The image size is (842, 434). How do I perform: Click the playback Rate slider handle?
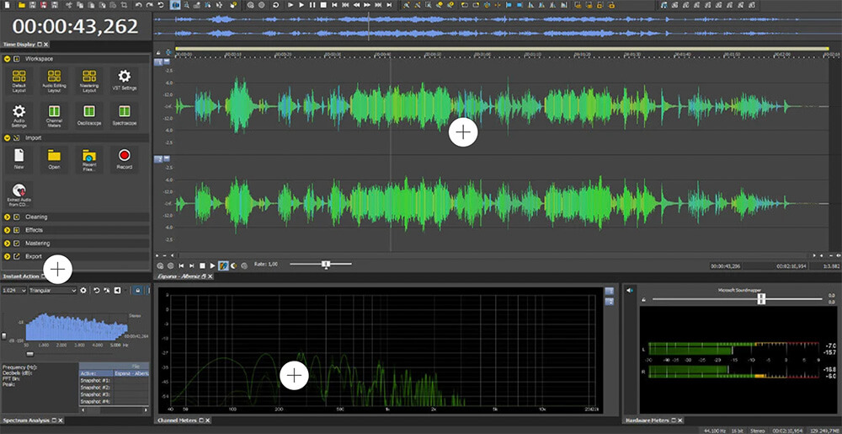point(325,264)
